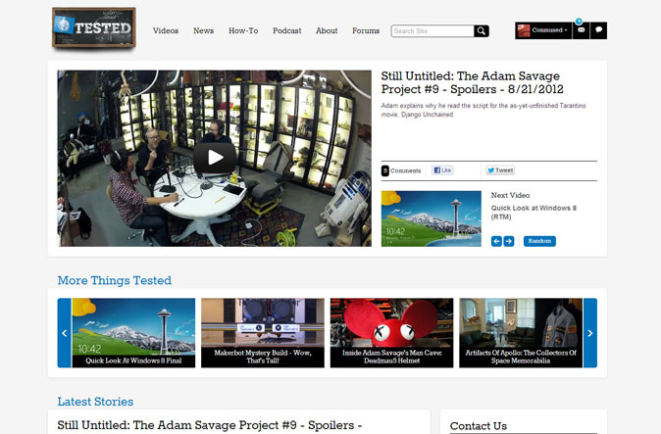The image size is (661, 434).
Task: Visit the Forums
Action: 366,30
